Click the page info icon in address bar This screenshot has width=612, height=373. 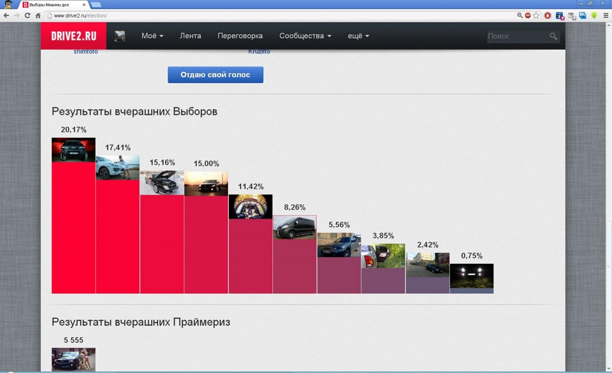50,15
